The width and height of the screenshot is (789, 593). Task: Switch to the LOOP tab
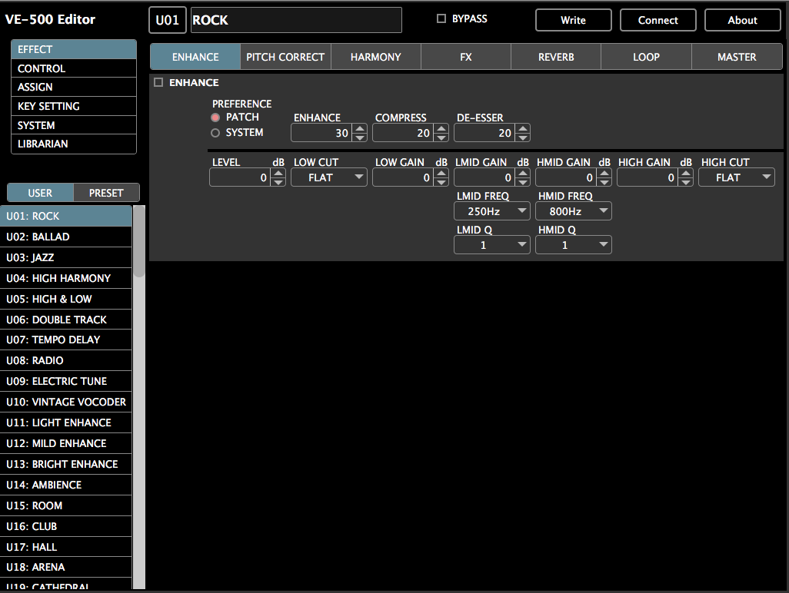pyautogui.click(x=646, y=57)
